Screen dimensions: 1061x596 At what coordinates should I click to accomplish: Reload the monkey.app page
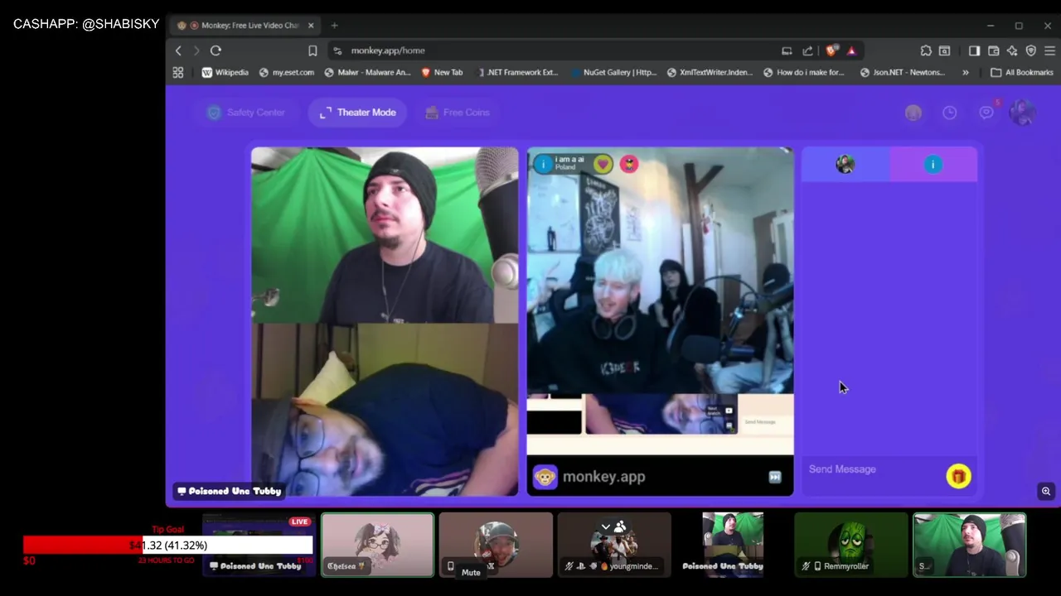coord(216,50)
